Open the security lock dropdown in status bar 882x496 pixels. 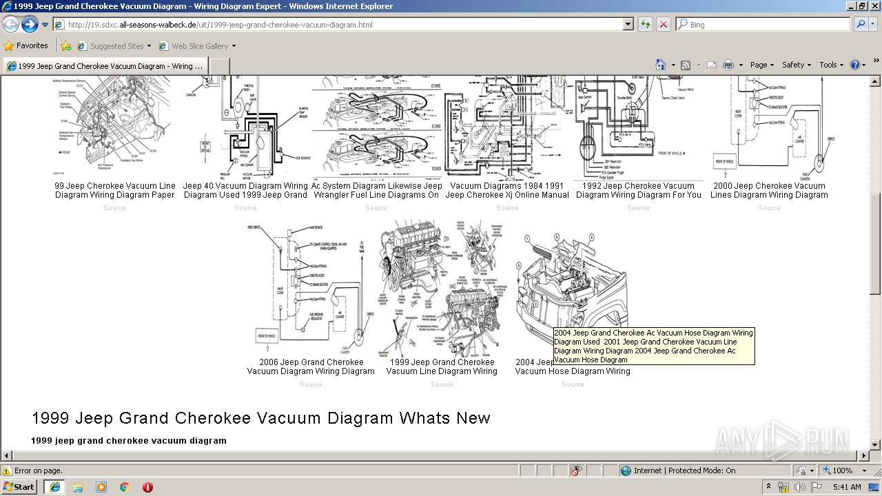(804, 471)
